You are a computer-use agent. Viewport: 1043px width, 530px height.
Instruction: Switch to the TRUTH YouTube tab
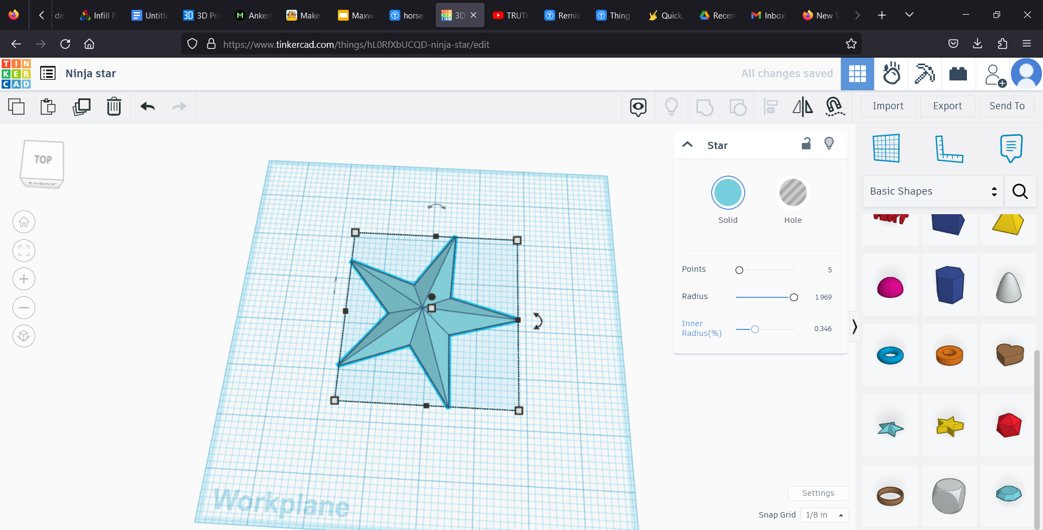point(510,15)
